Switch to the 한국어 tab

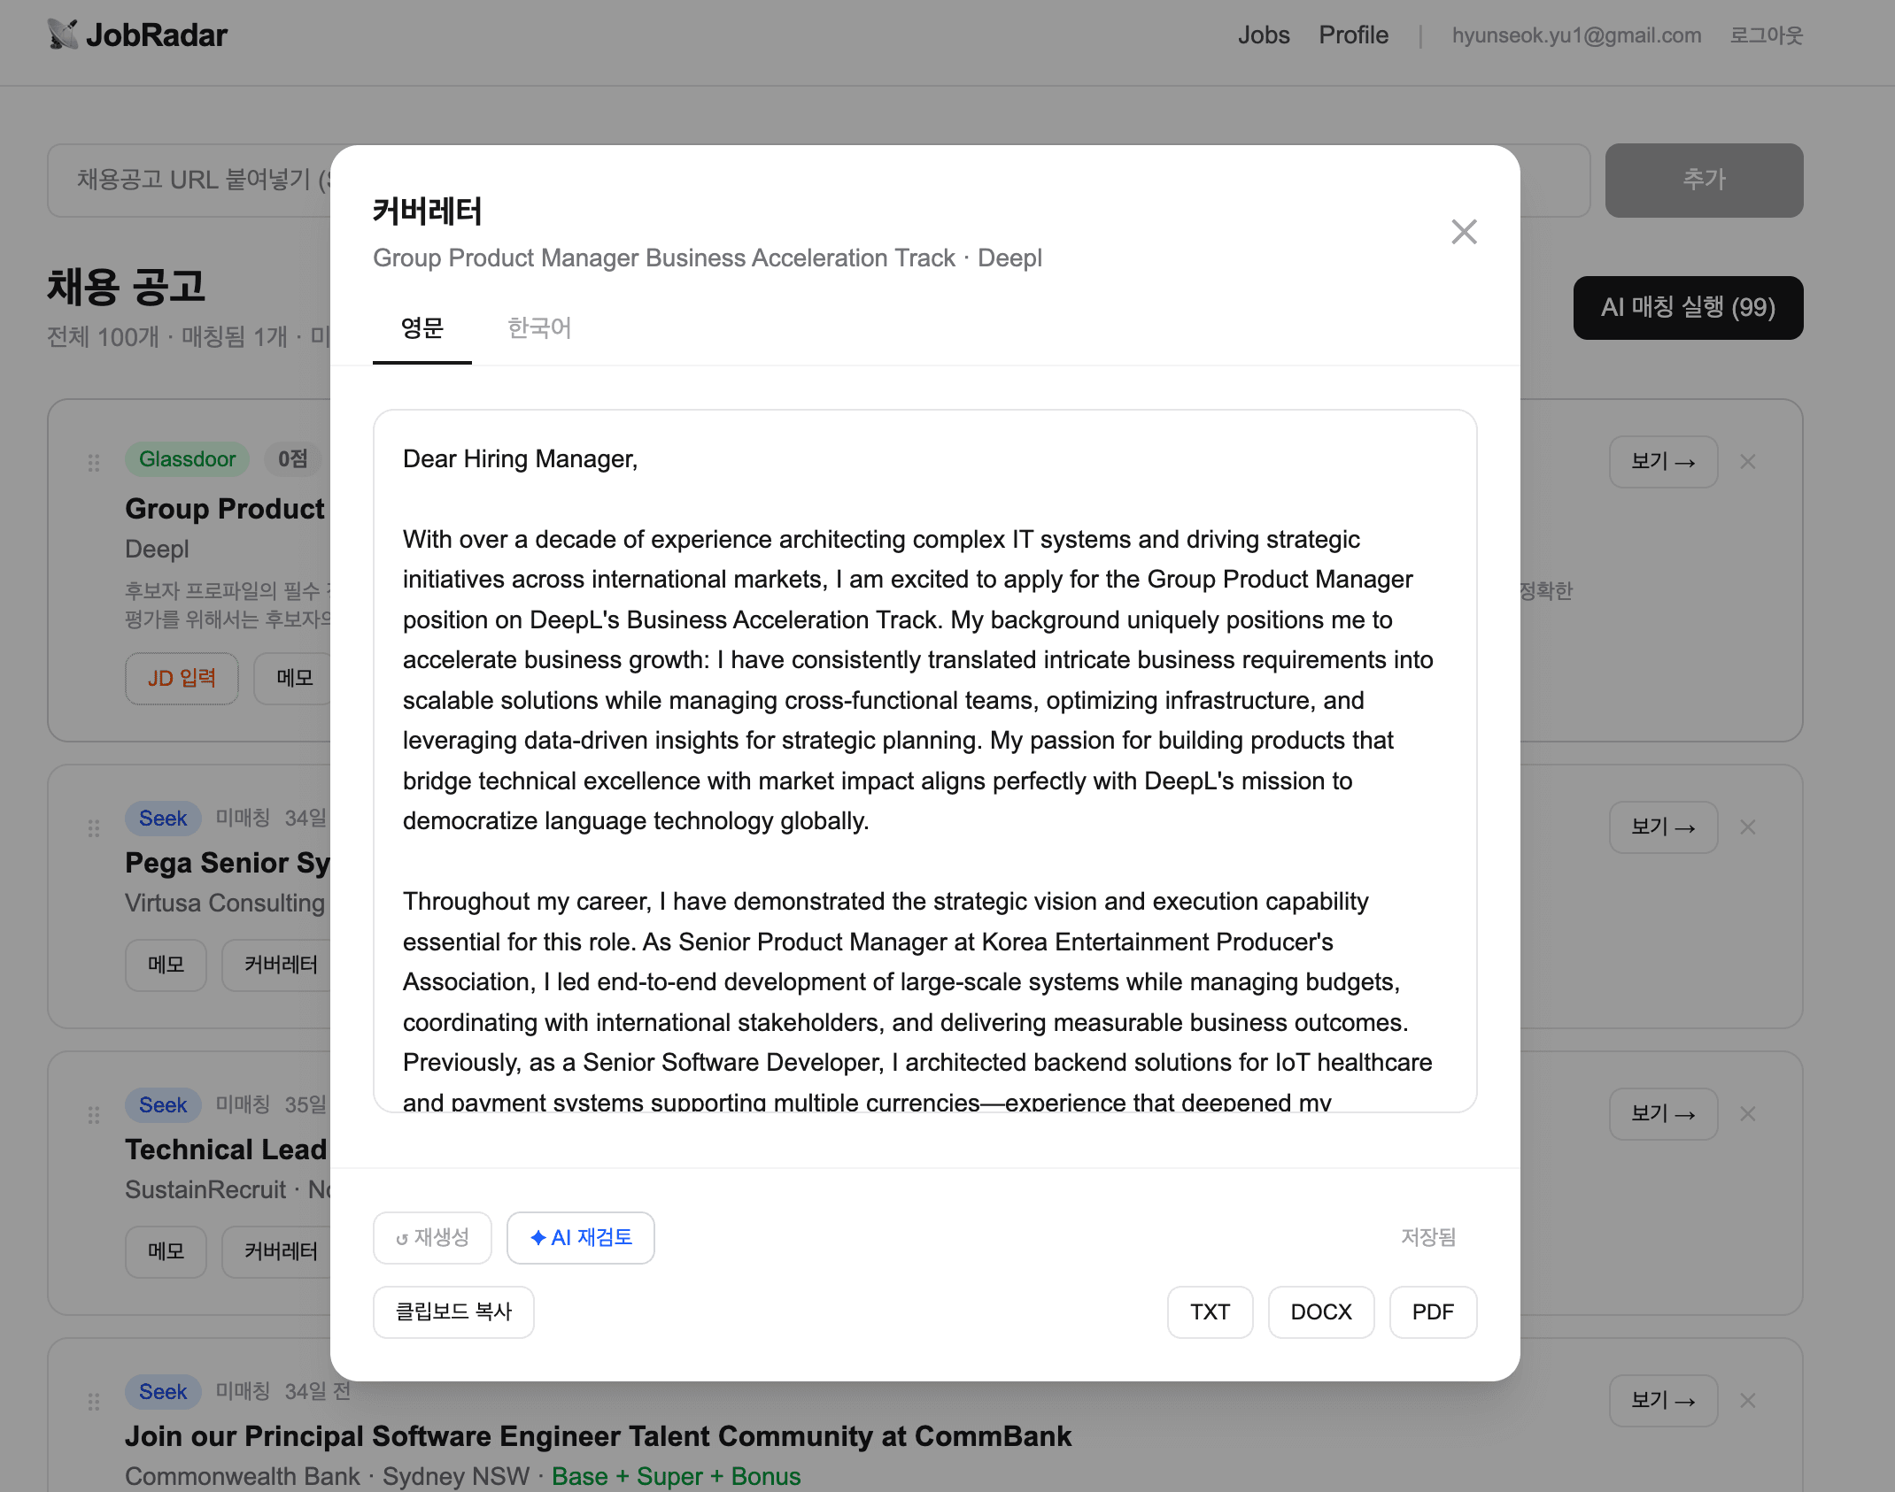coord(539,328)
